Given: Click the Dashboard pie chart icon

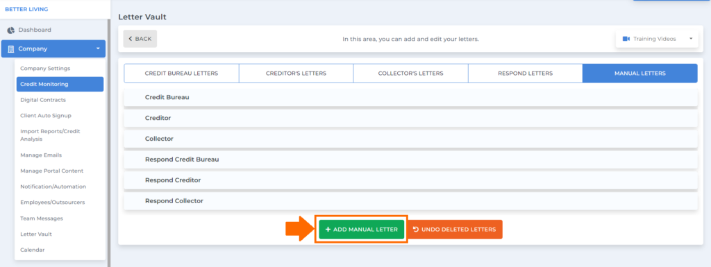Looking at the screenshot, I should (11, 30).
